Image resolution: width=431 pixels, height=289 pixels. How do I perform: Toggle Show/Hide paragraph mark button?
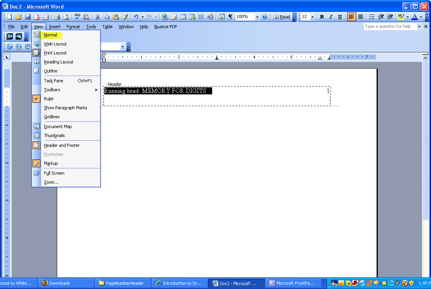(231, 17)
